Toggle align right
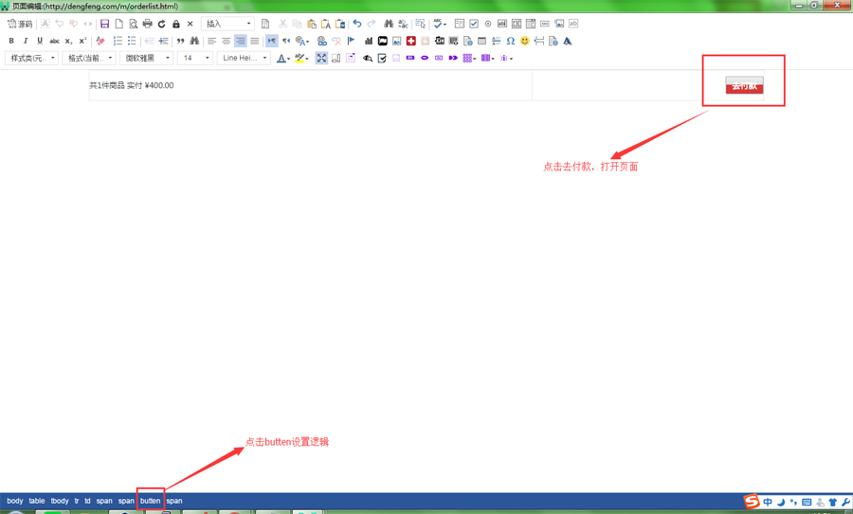 coord(240,41)
